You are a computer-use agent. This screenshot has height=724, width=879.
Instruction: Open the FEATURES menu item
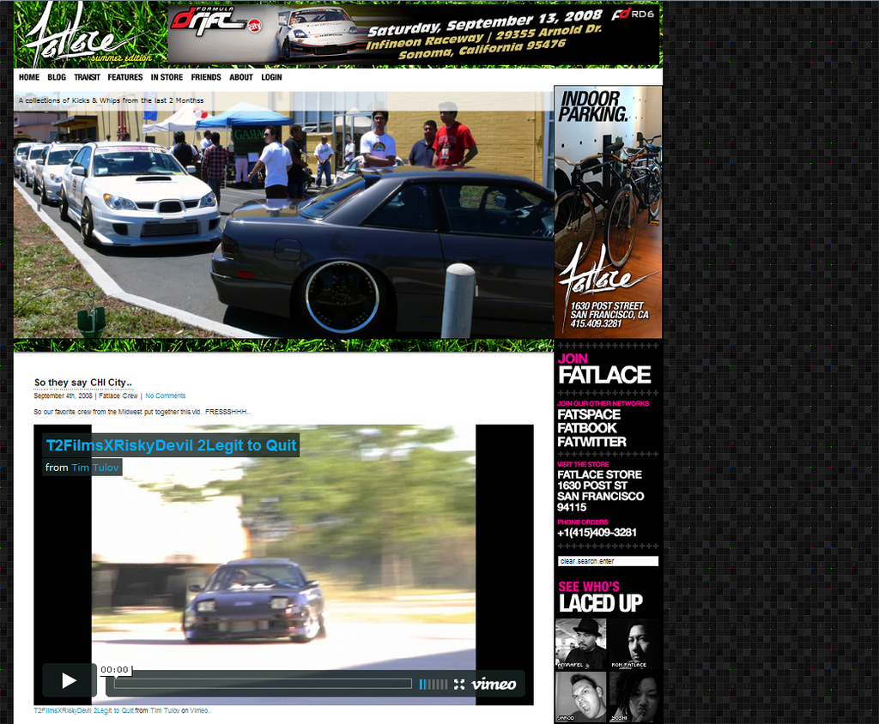pos(125,77)
